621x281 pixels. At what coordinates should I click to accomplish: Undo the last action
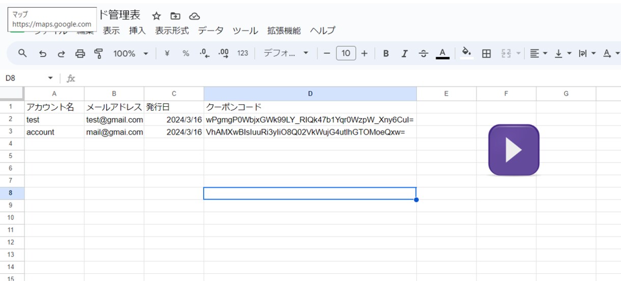point(43,53)
